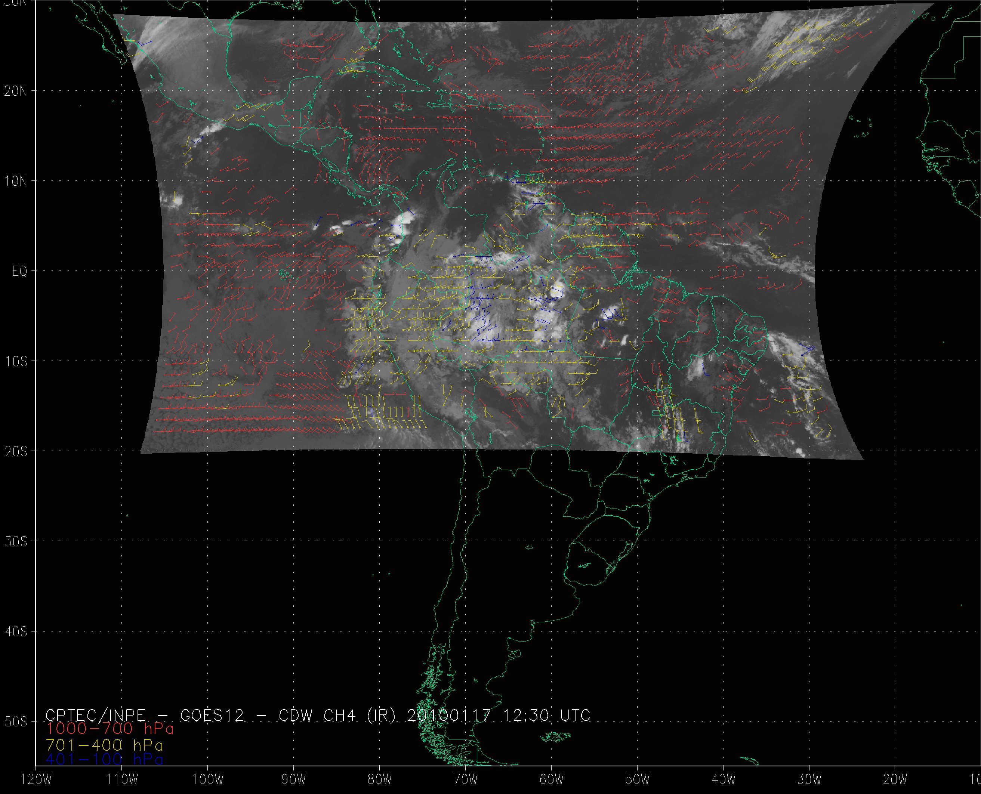The height and width of the screenshot is (794, 981).
Task: Click the 10N latitude axis label
Action: [x=16, y=181]
